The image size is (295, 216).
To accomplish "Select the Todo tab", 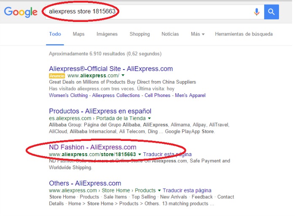I will [55, 34].
